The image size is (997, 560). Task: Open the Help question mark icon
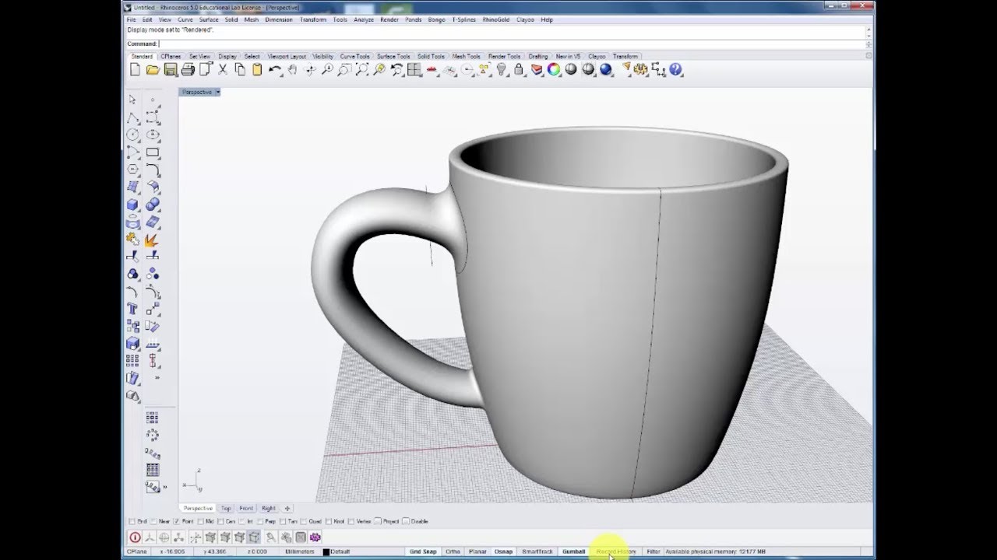(x=676, y=70)
